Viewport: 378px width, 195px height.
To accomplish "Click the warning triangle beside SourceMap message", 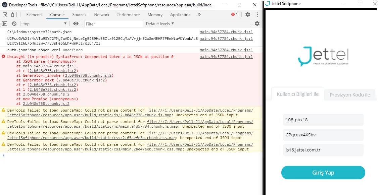I will (x=4, y=110).
